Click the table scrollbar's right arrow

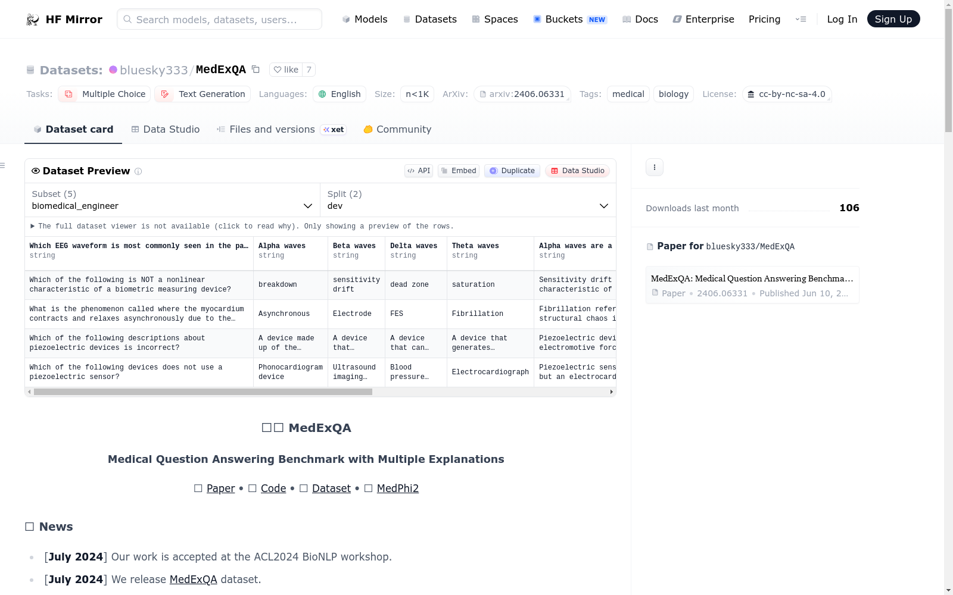[x=611, y=392]
